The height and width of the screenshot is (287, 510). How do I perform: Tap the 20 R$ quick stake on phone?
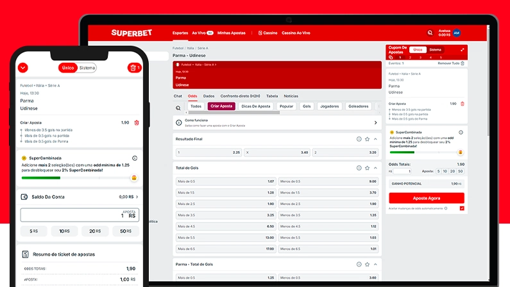(x=95, y=231)
